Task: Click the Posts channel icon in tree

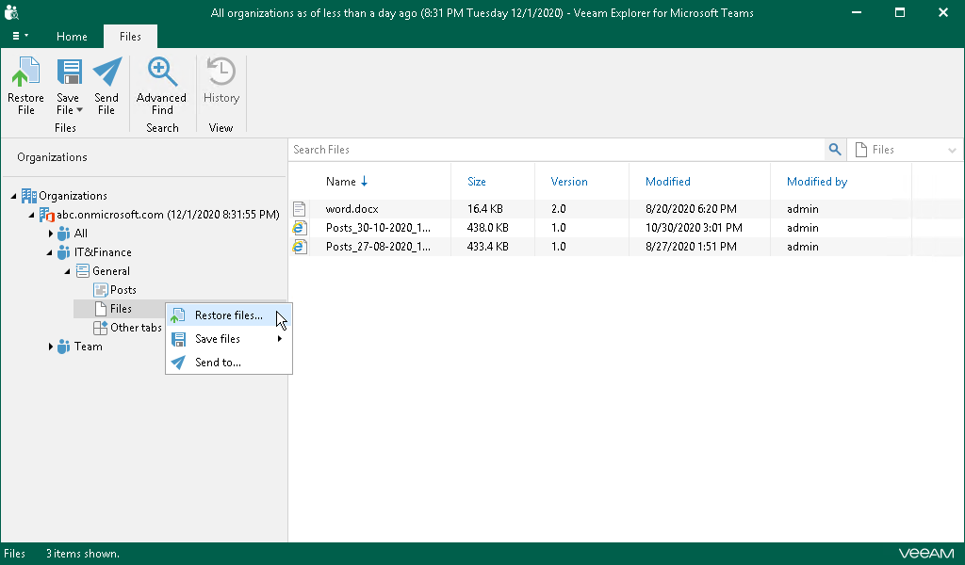Action: [101, 290]
